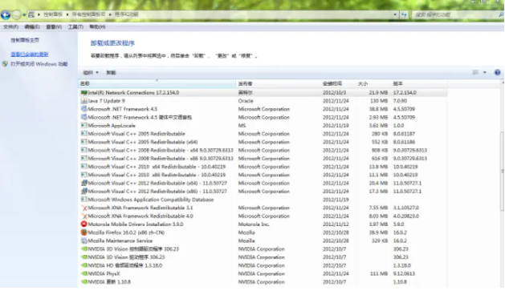Open the 组织 organize dropdown
505x291 pixels.
91,73
